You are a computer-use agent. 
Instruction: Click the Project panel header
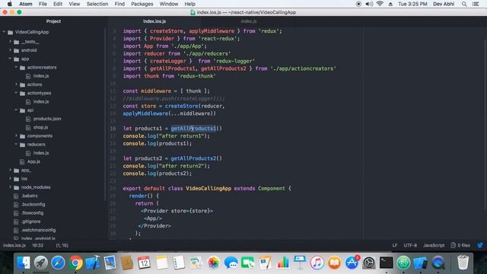(53, 21)
